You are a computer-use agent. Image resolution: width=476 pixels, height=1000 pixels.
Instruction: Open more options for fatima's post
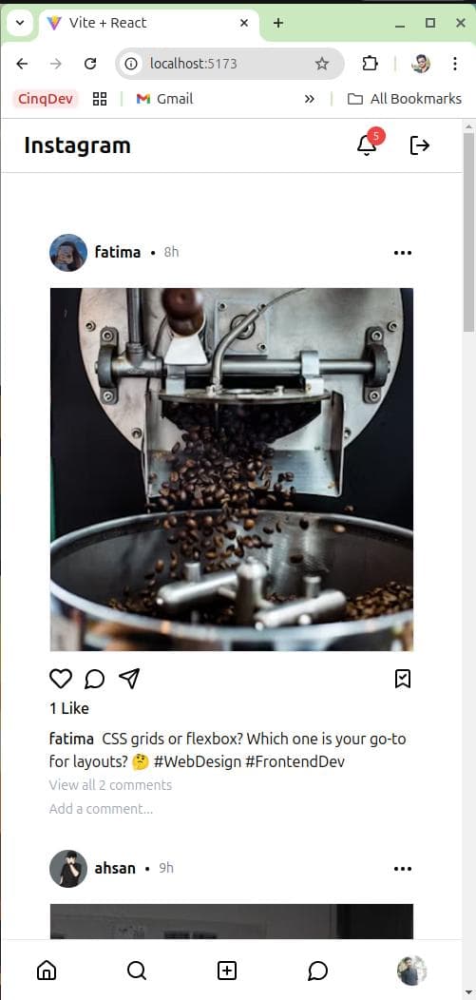point(403,253)
